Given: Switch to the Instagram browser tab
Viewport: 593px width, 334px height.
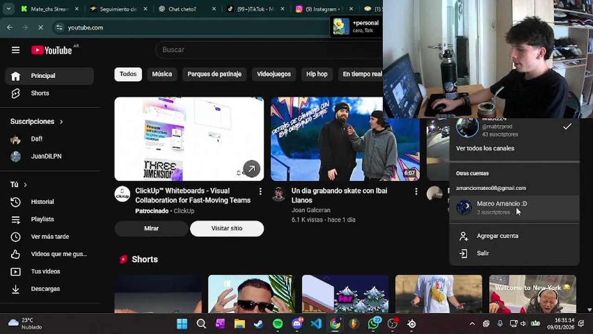Looking at the screenshot, I should [x=323, y=9].
